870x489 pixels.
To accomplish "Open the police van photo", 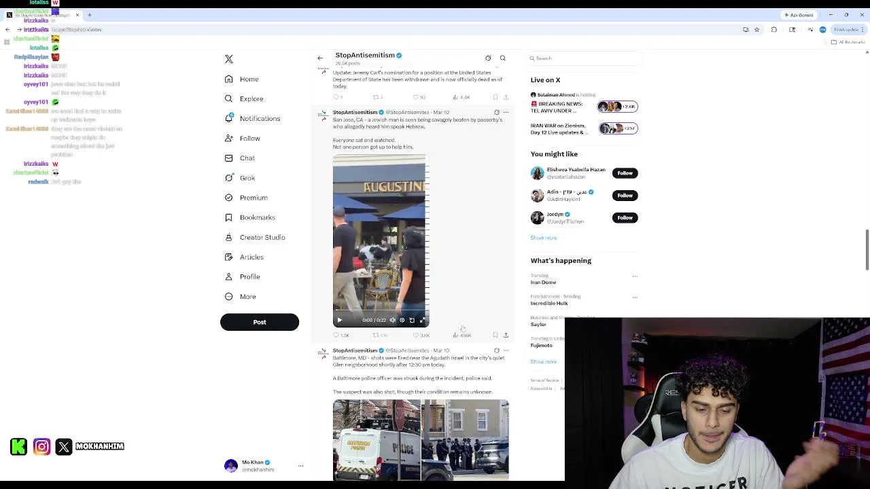I will 377,440.
